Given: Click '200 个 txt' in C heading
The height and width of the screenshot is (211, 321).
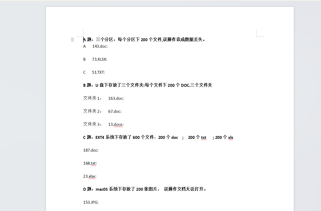Looking at the screenshot, I should coord(197,138).
